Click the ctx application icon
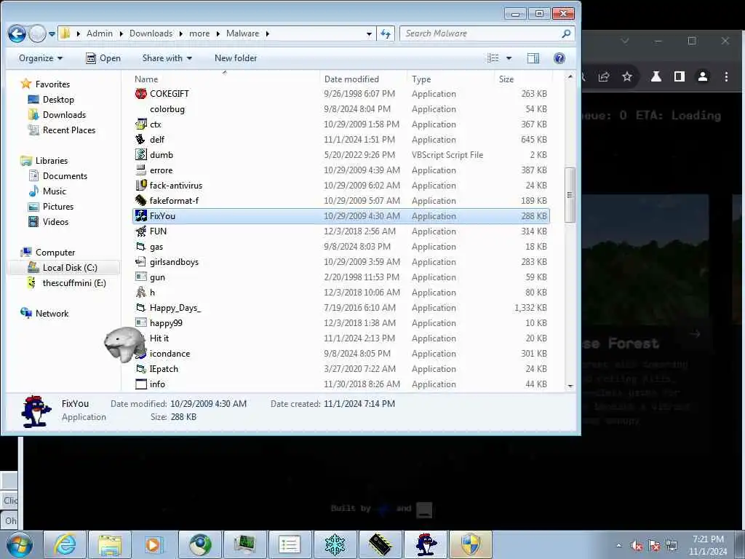Viewport: 745px width, 559px height. (140, 124)
